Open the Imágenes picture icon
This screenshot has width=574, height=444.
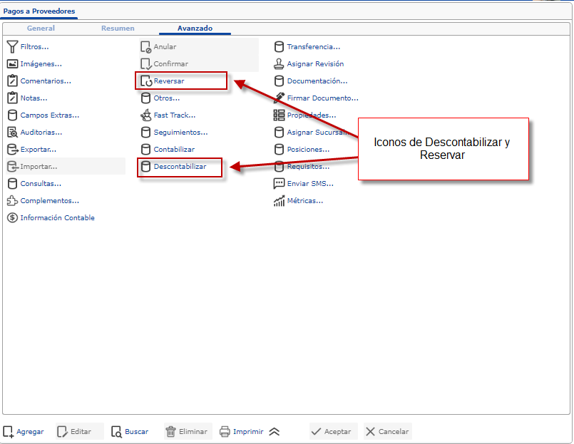12,63
